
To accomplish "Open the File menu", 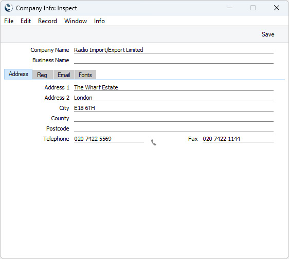I will 9,21.
